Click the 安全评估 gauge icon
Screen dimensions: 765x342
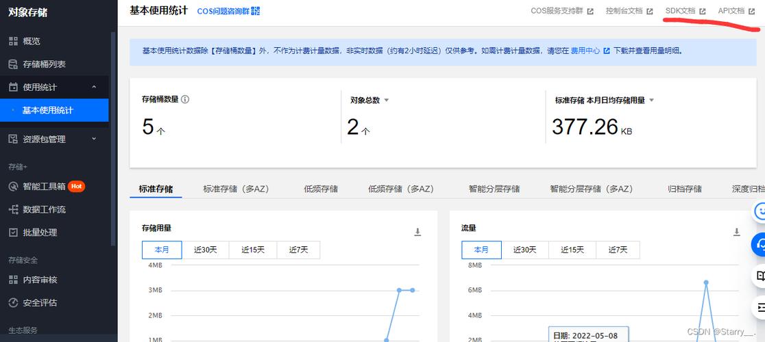[13, 302]
